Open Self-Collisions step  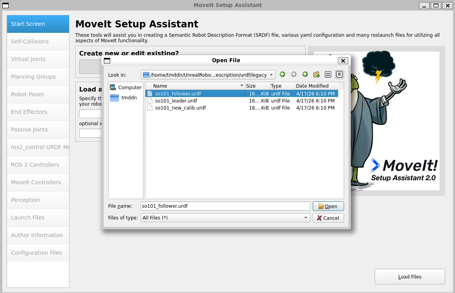pos(38,41)
